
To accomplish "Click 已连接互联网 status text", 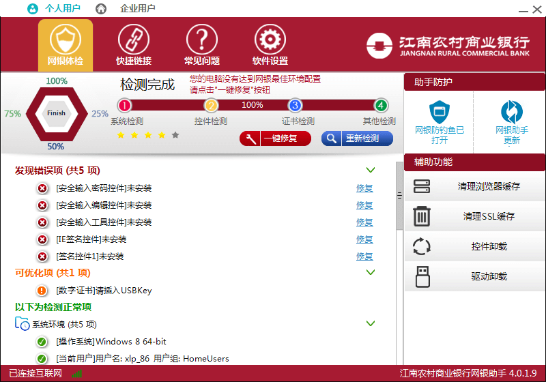I will (35, 374).
